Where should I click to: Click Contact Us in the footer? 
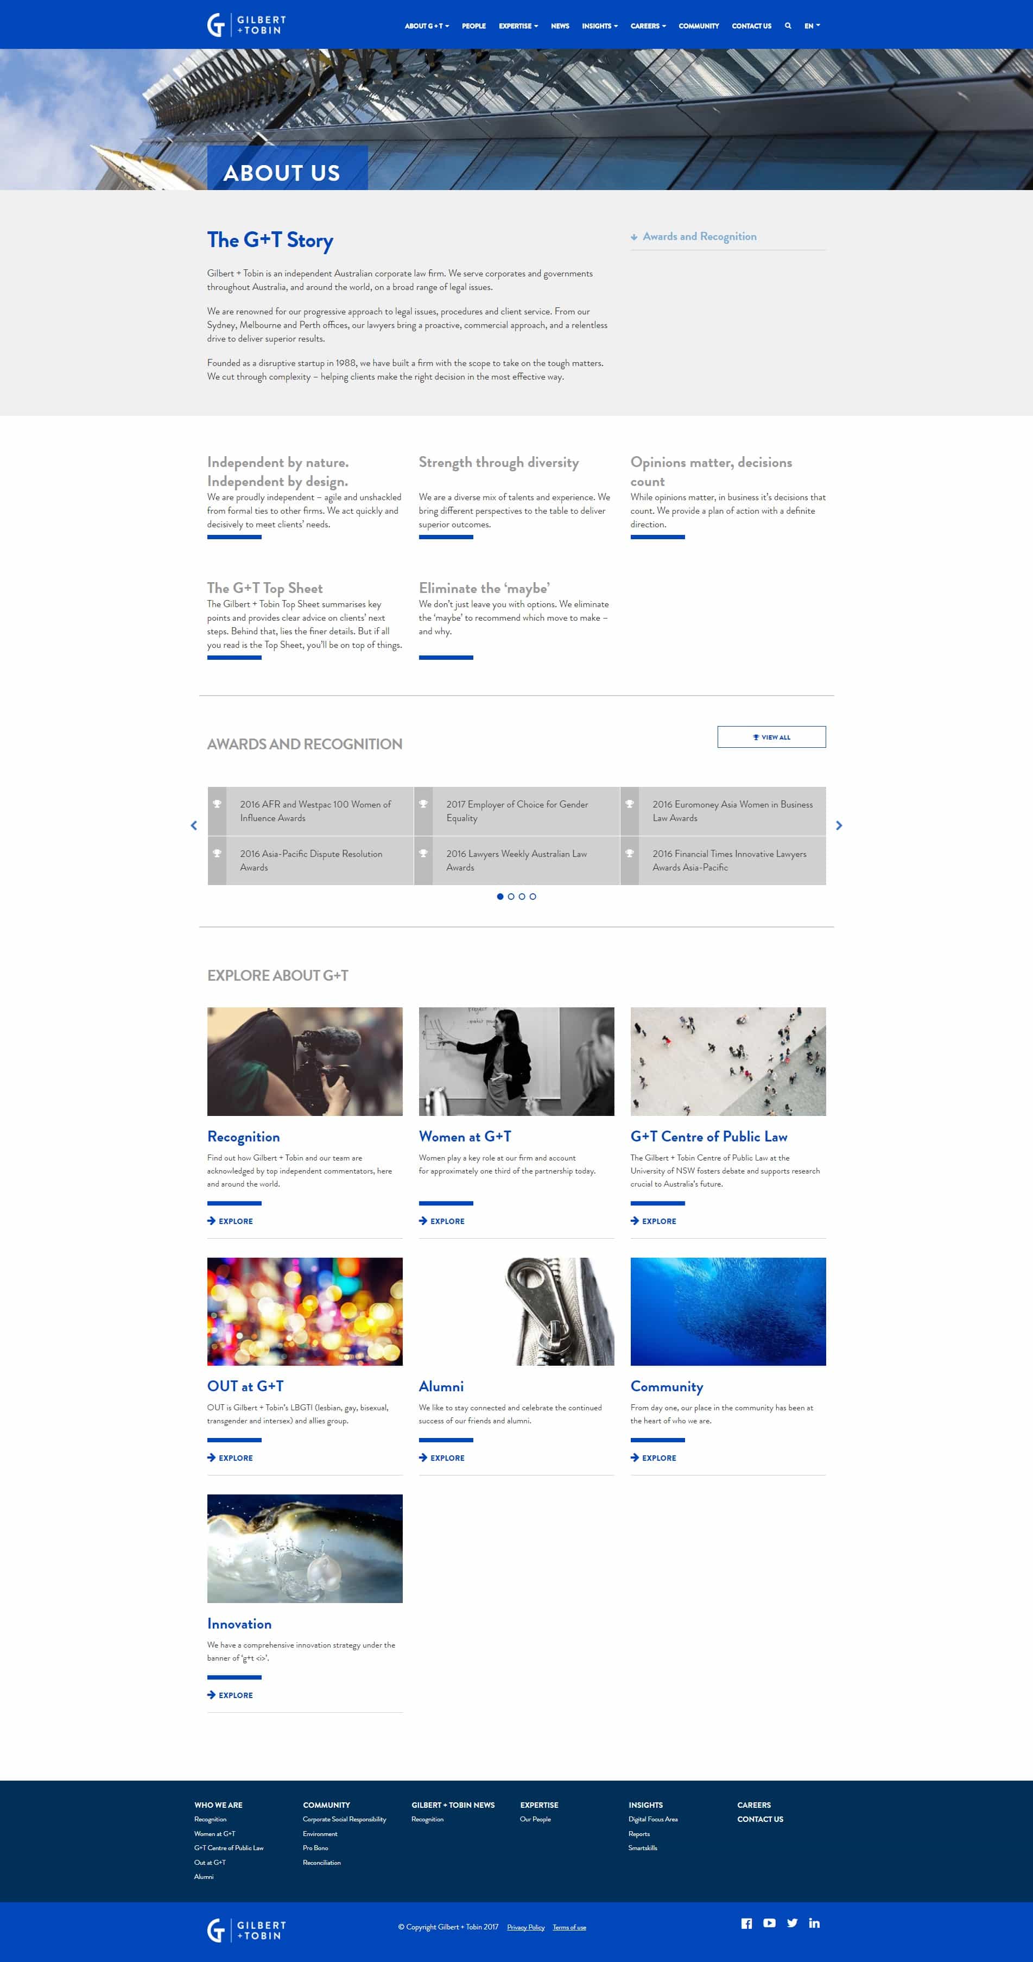click(x=760, y=1820)
